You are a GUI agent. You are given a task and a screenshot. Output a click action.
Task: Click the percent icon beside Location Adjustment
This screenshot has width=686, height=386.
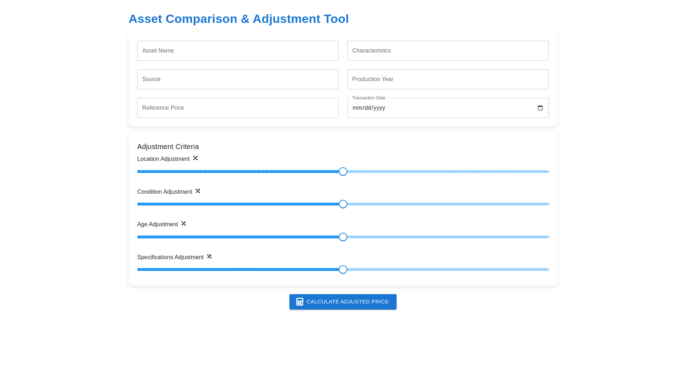(x=195, y=158)
